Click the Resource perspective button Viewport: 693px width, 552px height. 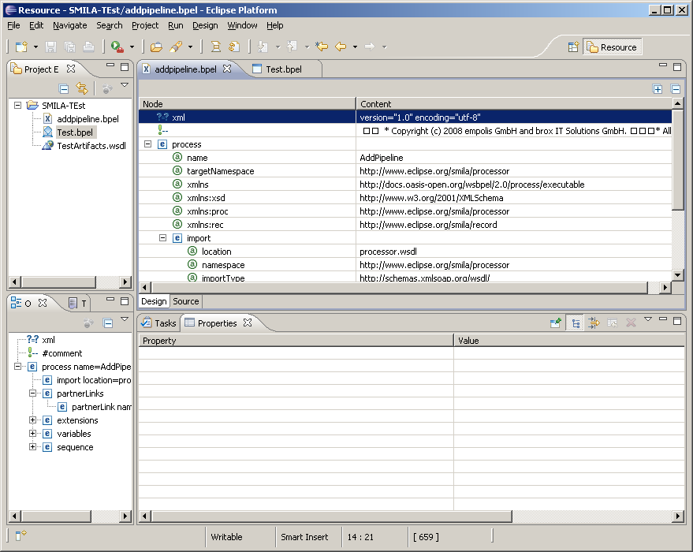coord(613,47)
